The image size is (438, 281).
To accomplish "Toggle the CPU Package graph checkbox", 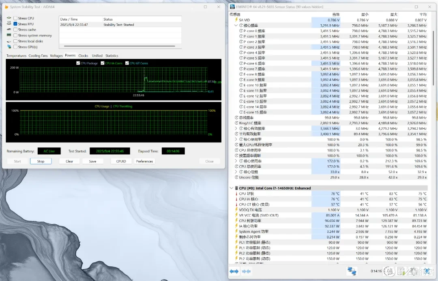I will pyautogui.click(x=78, y=63).
